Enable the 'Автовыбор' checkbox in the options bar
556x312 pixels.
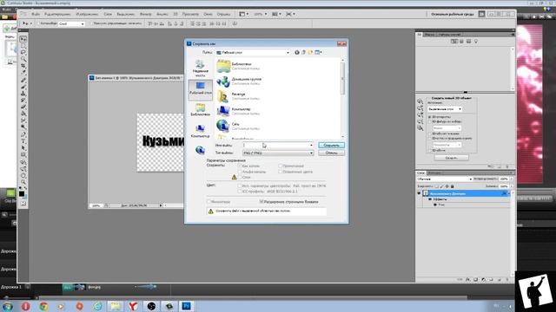click(x=39, y=23)
